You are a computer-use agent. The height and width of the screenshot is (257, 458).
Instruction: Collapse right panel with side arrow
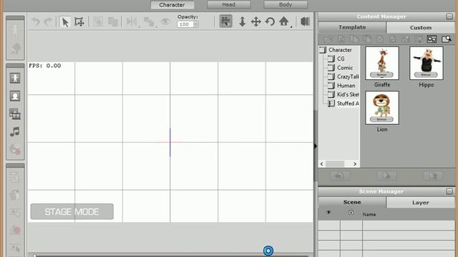(x=316, y=146)
